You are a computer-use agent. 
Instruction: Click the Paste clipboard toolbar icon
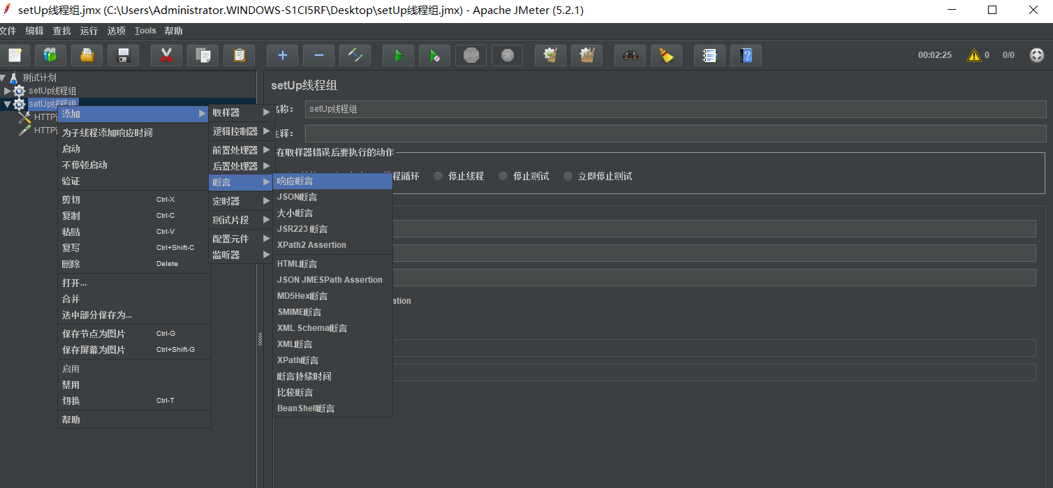pos(239,55)
